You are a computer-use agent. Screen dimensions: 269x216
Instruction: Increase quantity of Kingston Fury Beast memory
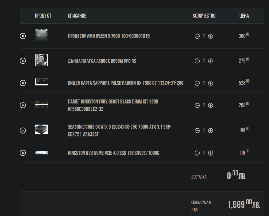pyautogui.click(x=210, y=105)
